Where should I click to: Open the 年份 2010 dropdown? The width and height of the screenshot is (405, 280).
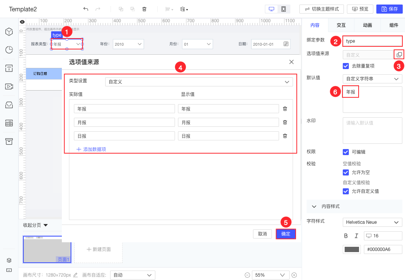[x=128, y=44]
